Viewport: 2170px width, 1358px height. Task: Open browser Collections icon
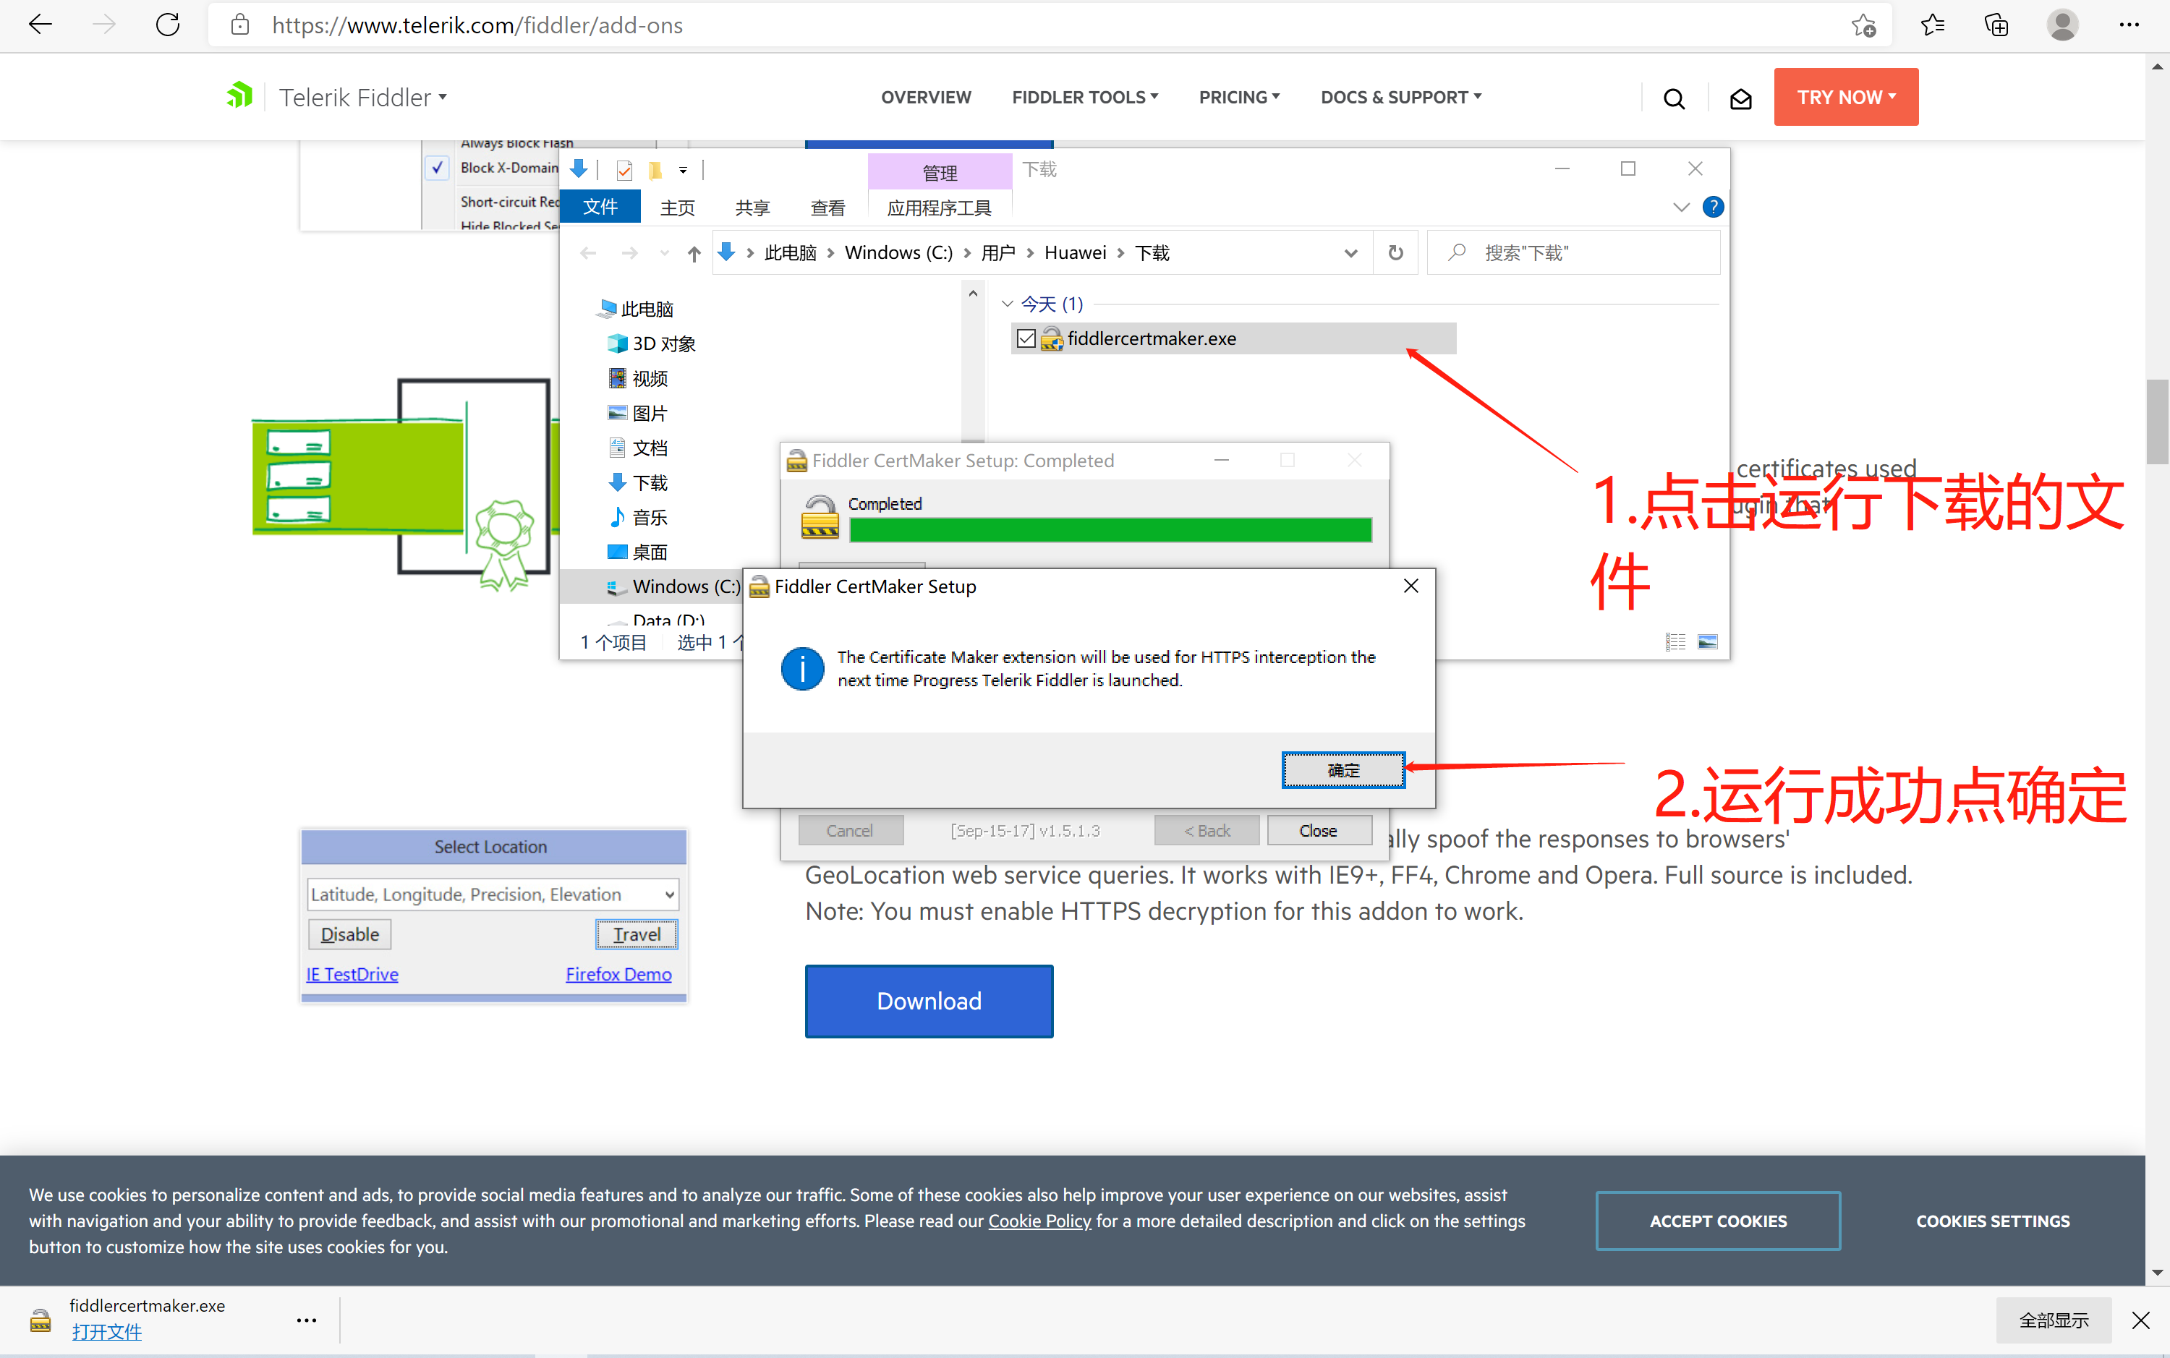tap(1996, 25)
